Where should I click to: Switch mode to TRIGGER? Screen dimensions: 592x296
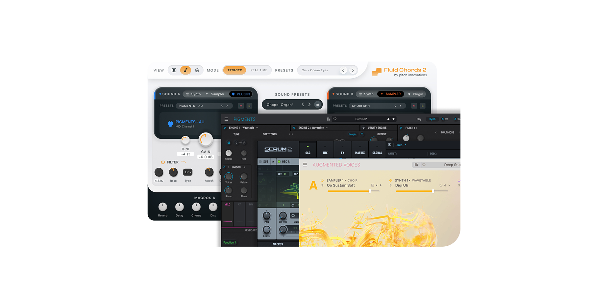click(x=234, y=70)
